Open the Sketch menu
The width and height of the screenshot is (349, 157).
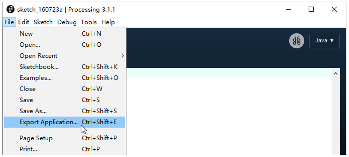[43, 22]
